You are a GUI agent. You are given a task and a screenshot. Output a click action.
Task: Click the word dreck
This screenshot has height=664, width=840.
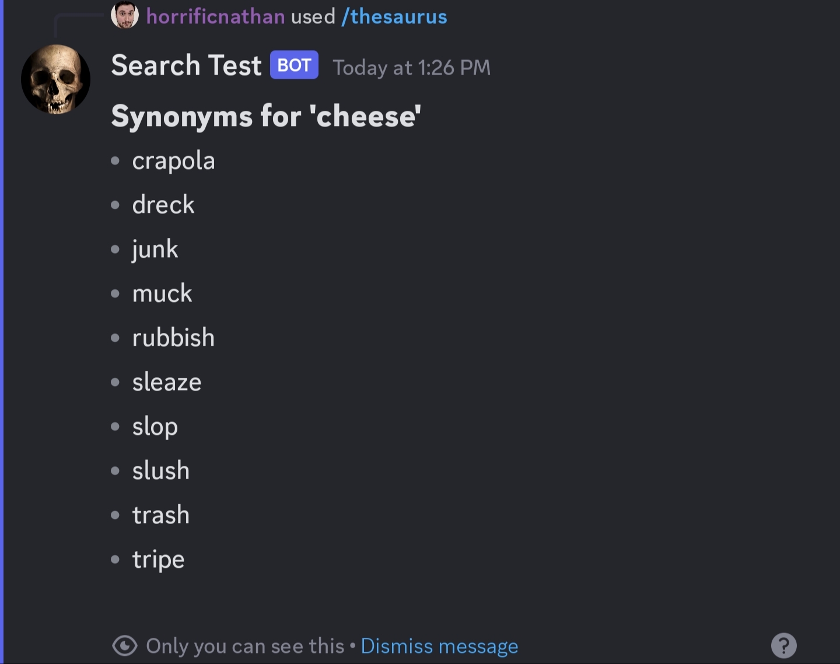(163, 205)
